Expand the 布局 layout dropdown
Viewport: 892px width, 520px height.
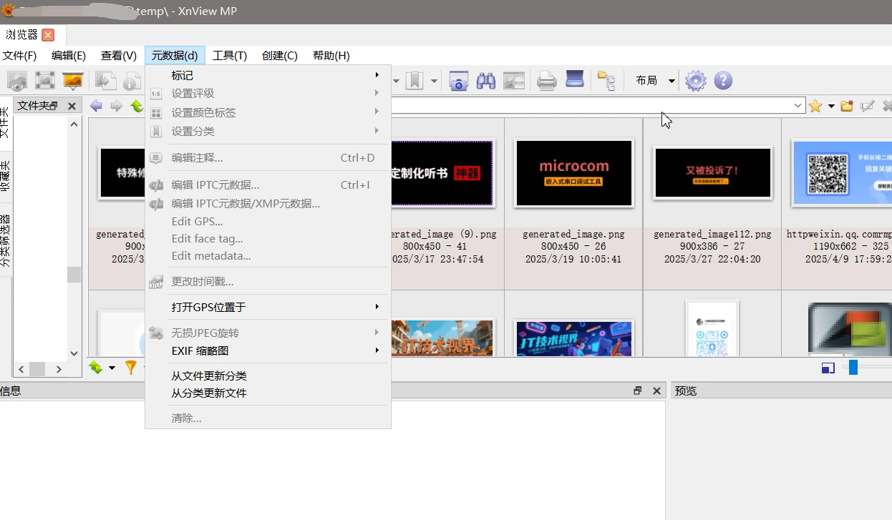point(672,81)
